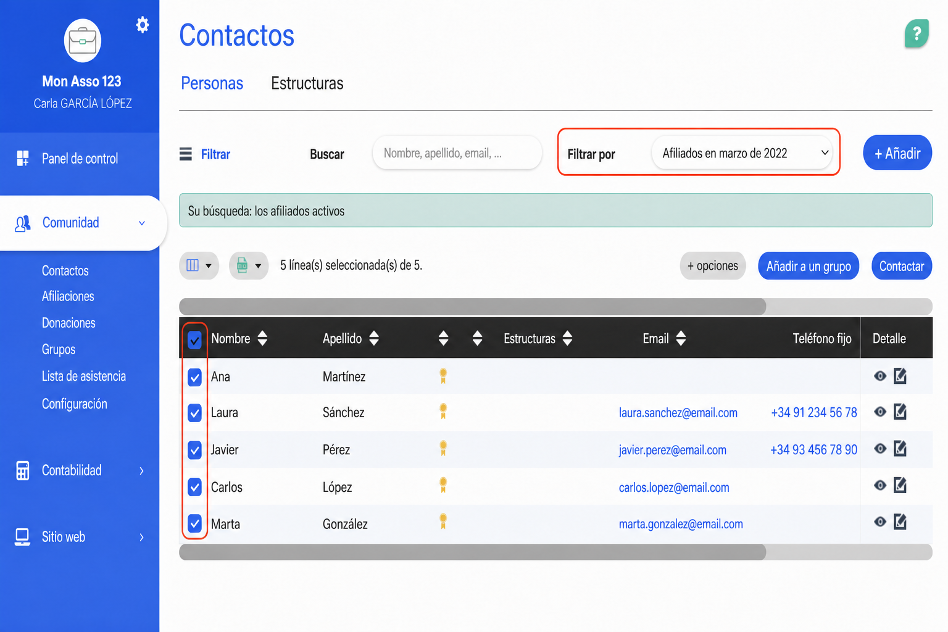
Task: Click the top horizontal table scrollbar
Action: 473,307
